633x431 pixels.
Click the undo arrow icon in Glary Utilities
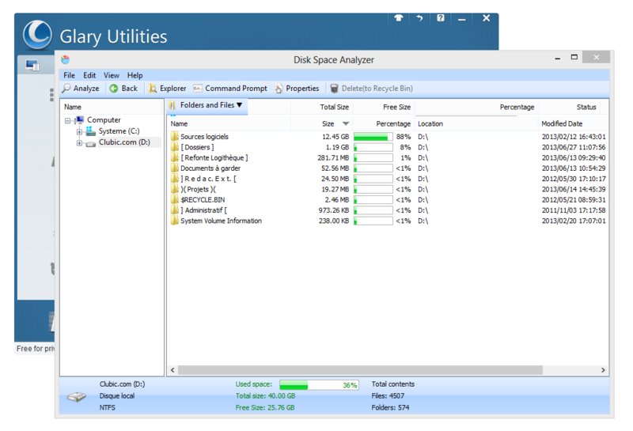click(x=419, y=17)
